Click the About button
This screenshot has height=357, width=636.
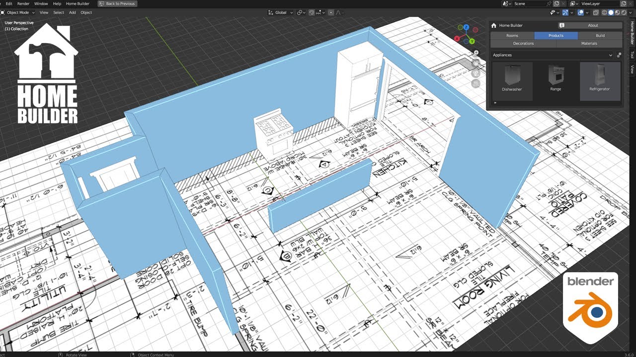click(593, 25)
